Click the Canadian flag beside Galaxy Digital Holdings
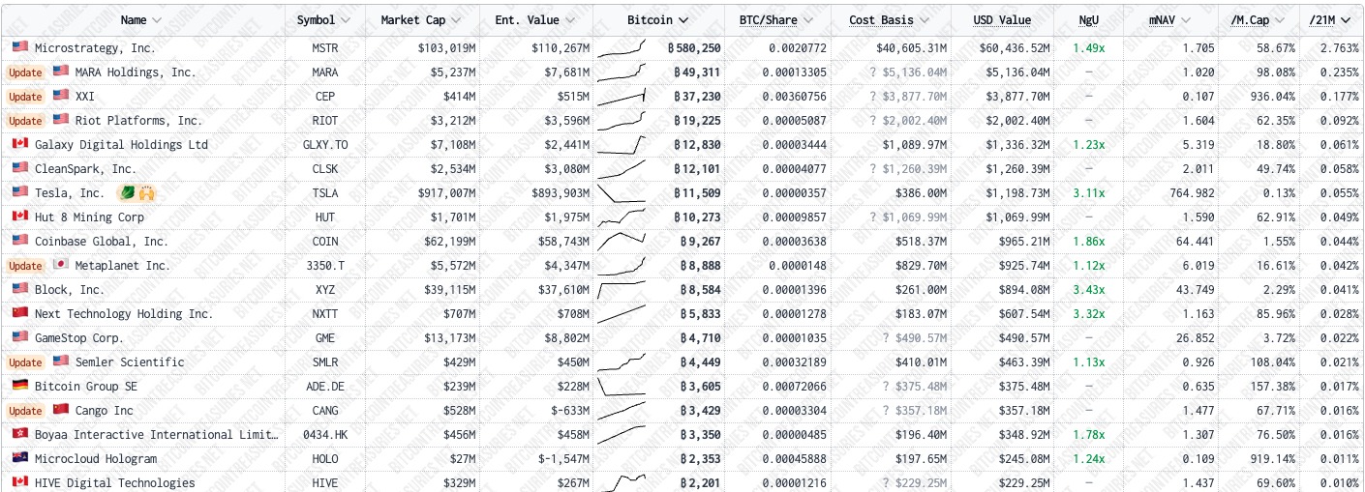The image size is (1365, 492). click(x=20, y=144)
